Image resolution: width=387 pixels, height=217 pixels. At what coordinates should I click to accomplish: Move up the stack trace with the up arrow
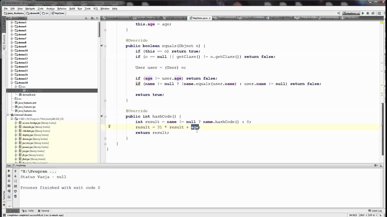[15, 171]
